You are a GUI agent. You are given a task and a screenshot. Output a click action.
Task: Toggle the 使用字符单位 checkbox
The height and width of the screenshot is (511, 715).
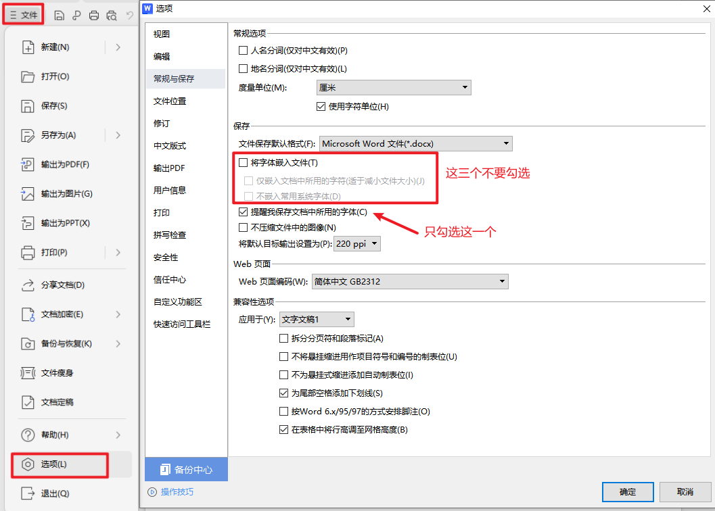321,106
